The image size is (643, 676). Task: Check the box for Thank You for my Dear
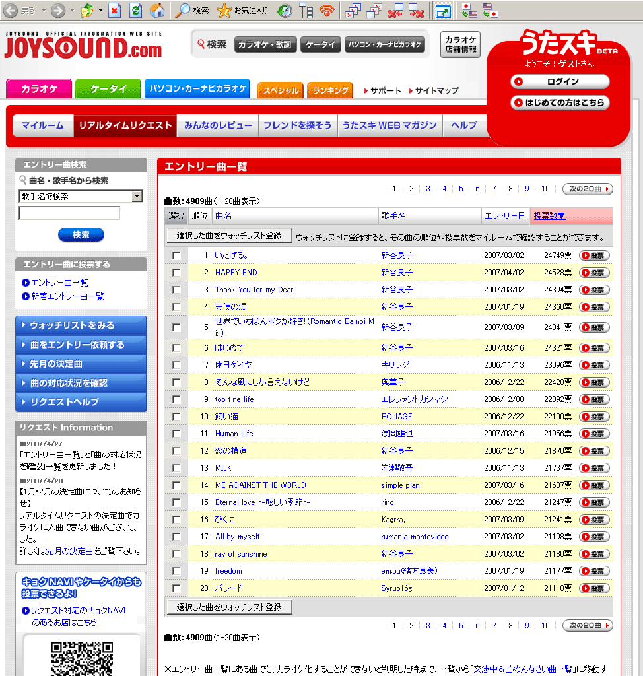point(176,290)
